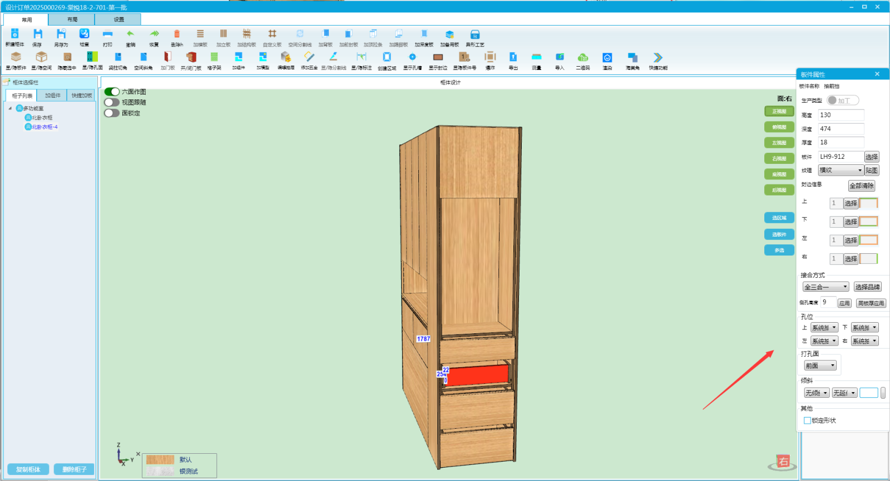Click the 全部清除 button
The image size is (890, 481).
pyautogui.click(x=861, y=186)
